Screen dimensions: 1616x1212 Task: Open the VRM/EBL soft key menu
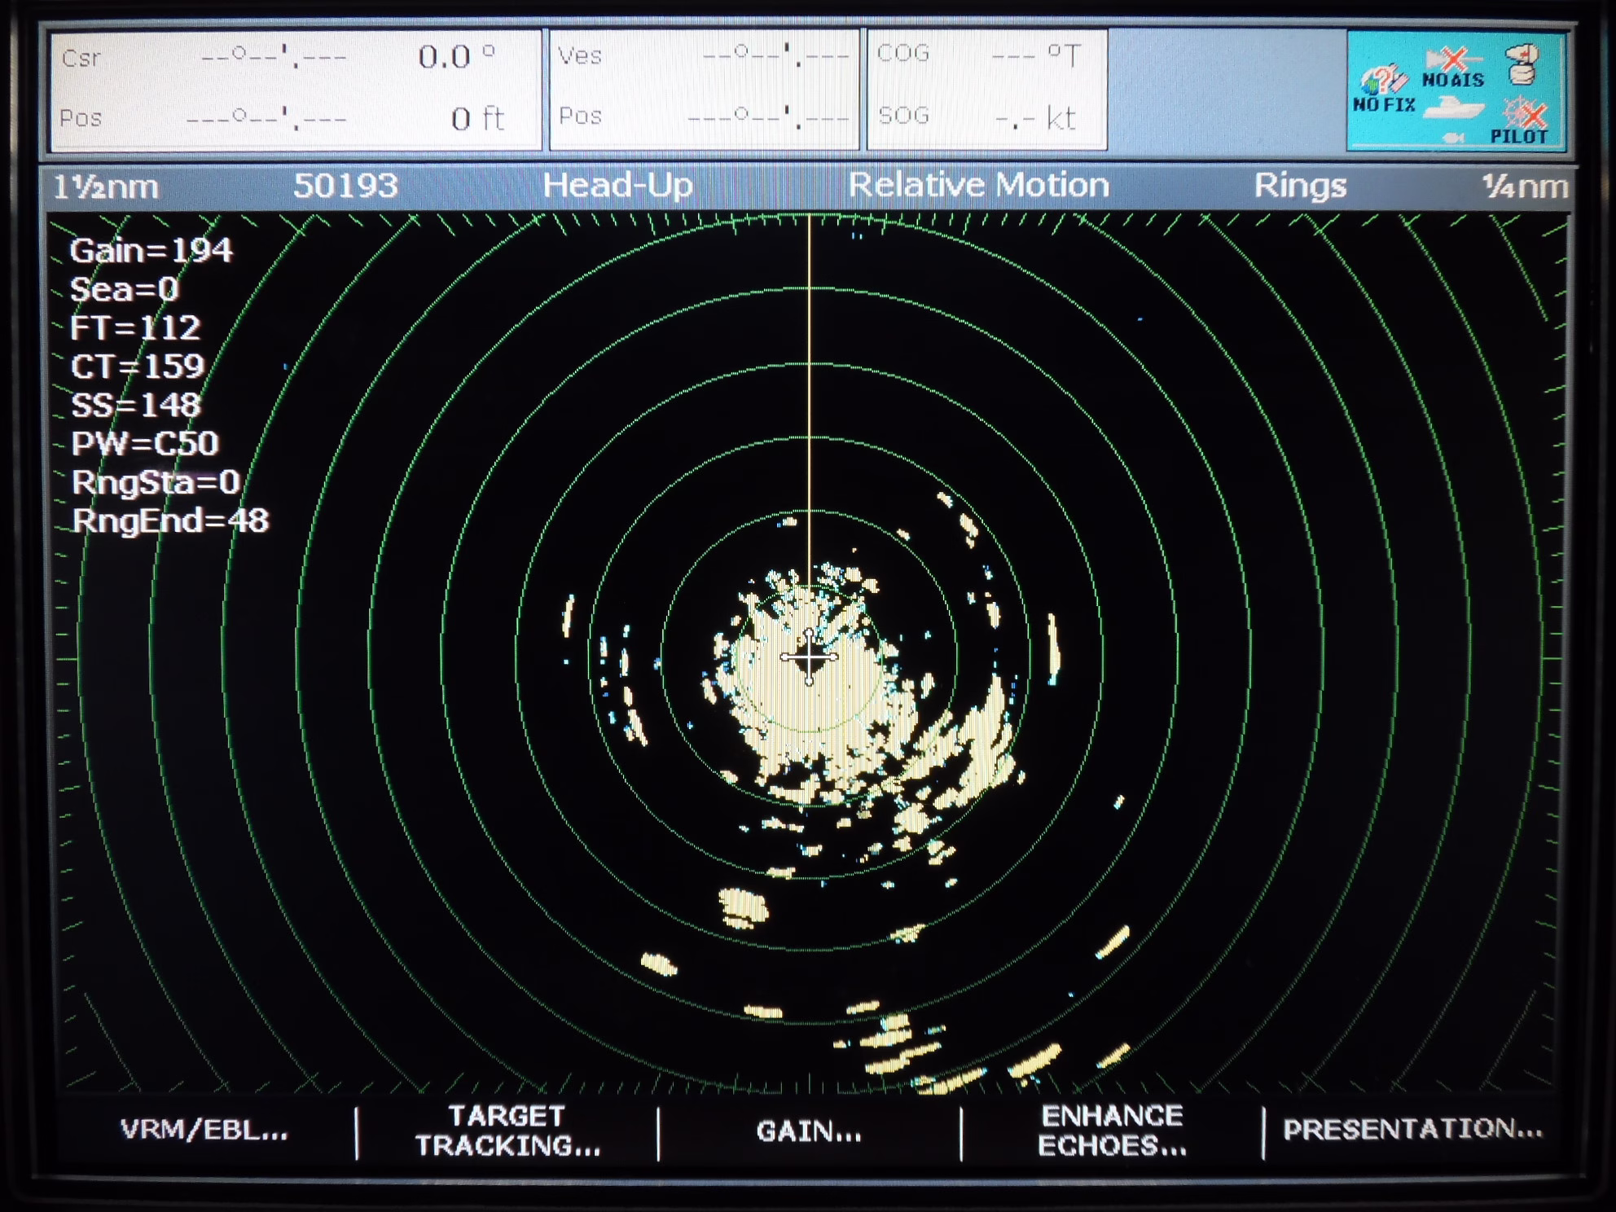tap(204, 1130)
